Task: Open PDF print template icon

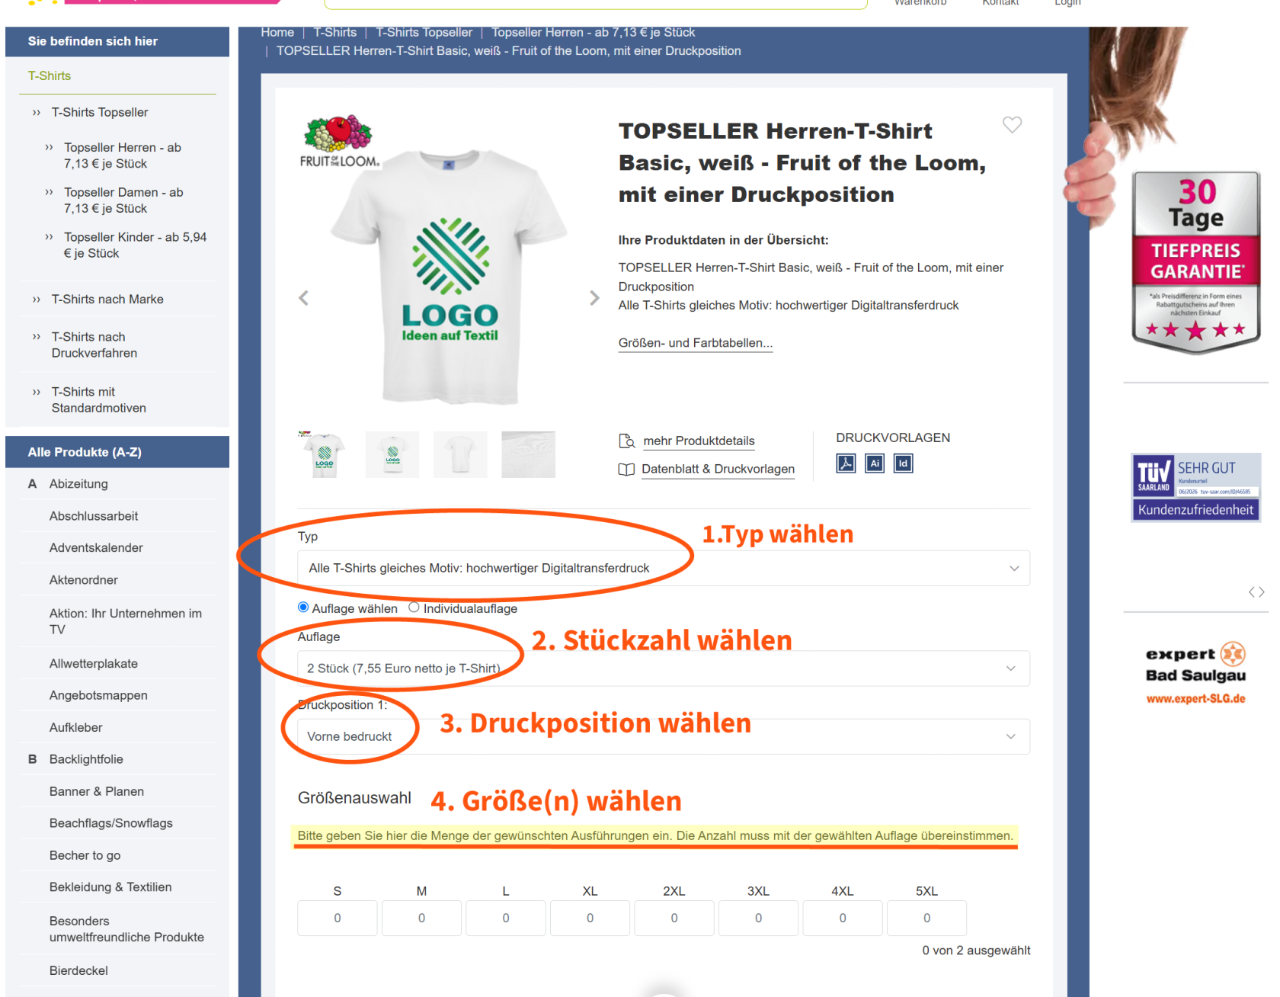Action: click(846, 463)
